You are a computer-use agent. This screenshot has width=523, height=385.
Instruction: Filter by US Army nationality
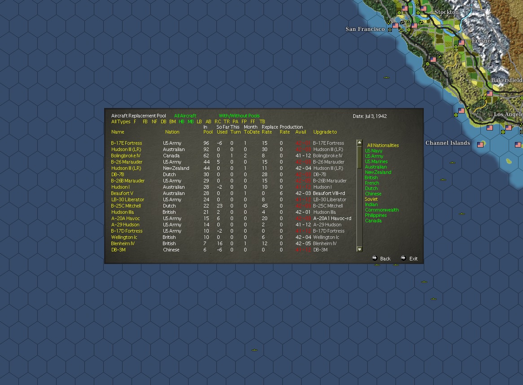pos(374,156)
